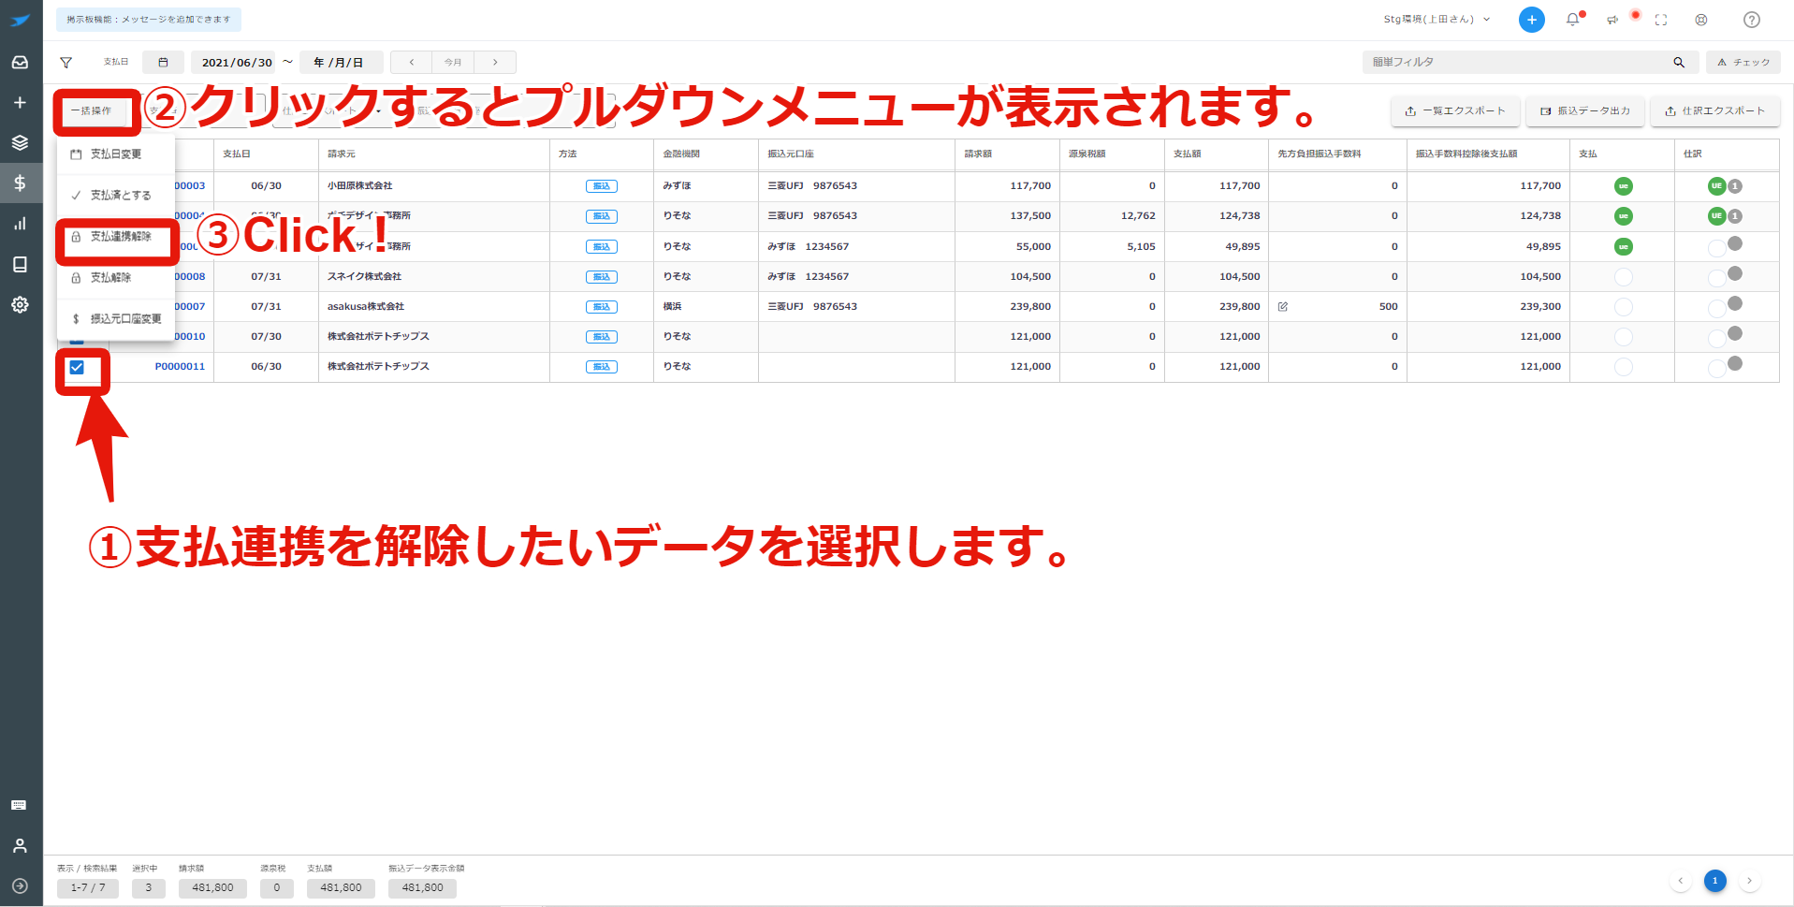Viewport: 1794px width, 907px height.
Task: Open the Stg環境 account dropdown
Action: (x=1437, y=20)
